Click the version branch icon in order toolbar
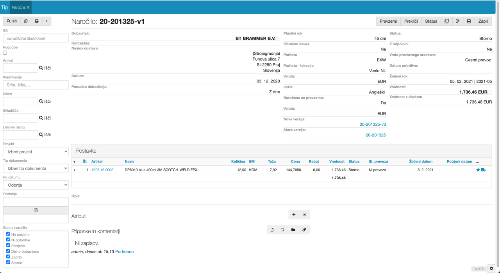The image size is (500, 273). pyautogui.click(x=457, y=21)
